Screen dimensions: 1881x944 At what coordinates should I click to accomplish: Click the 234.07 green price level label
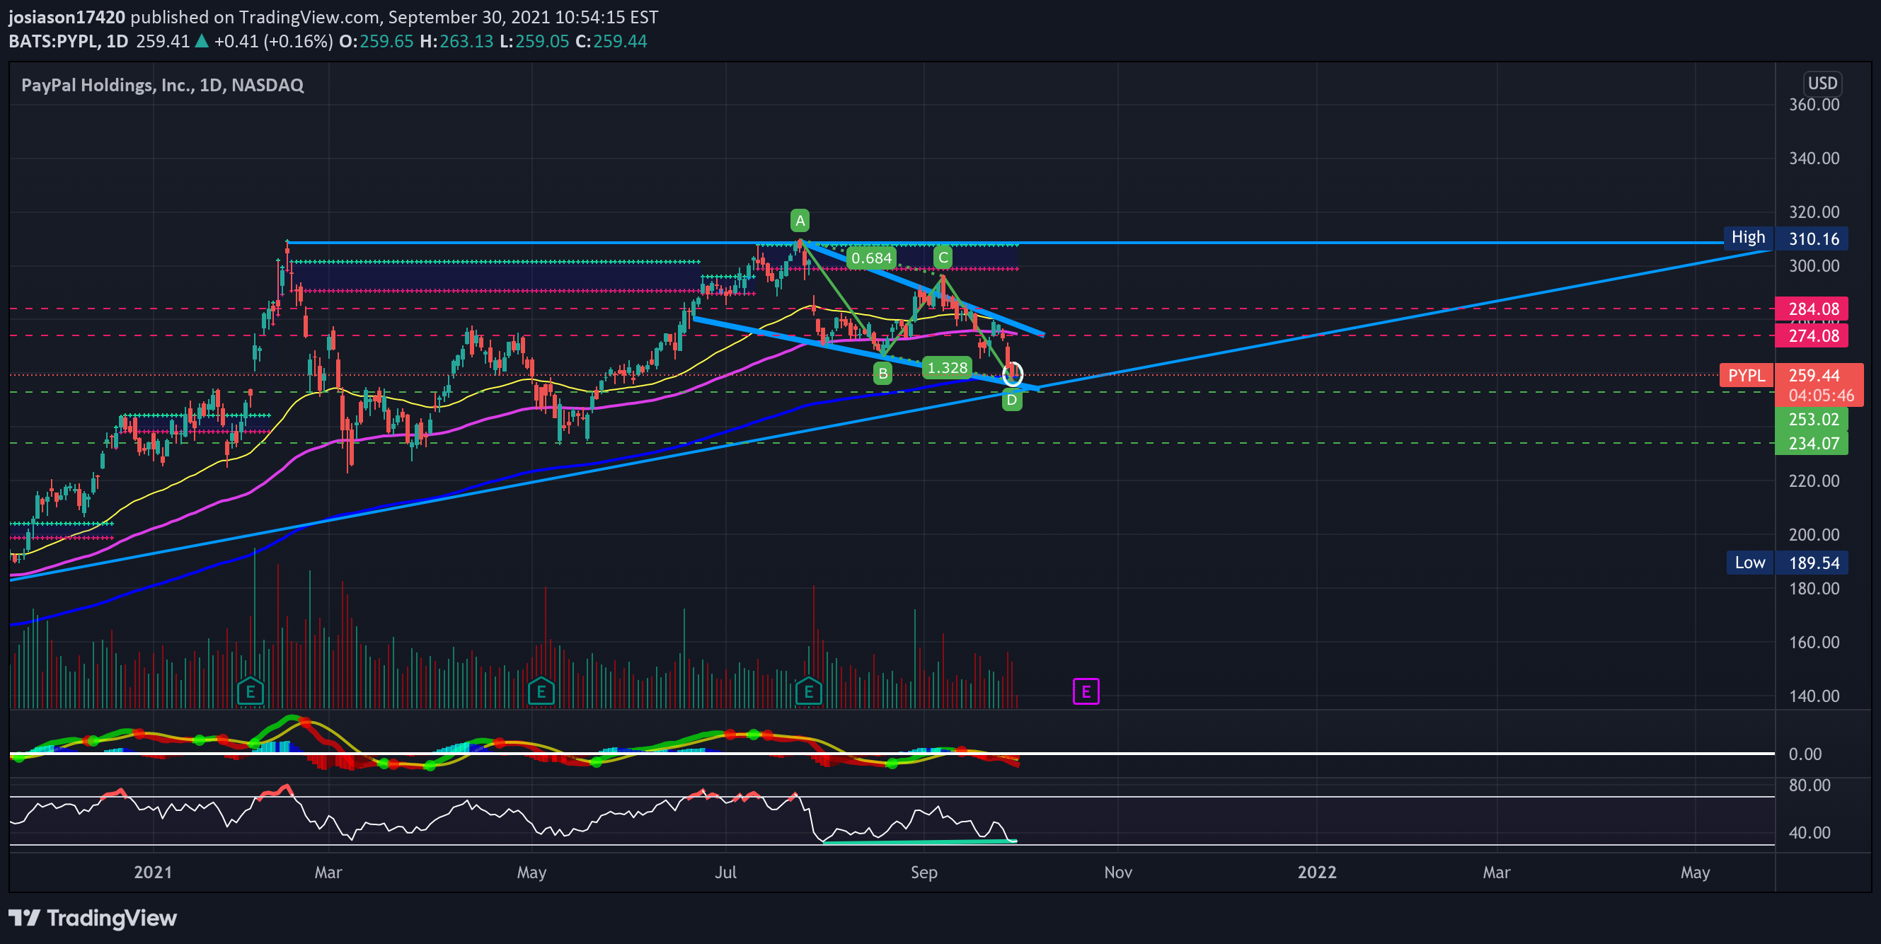[1812, 443]
